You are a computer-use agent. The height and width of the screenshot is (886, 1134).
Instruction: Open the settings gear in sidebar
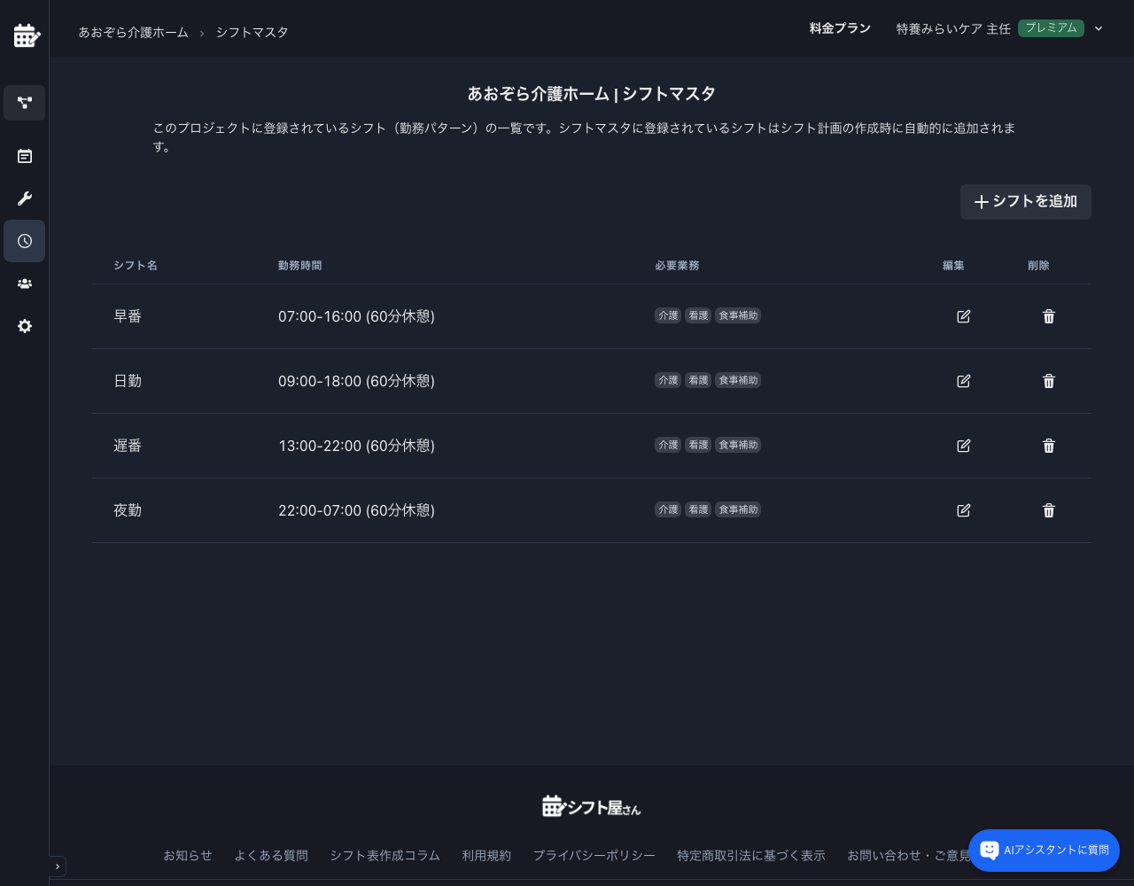pyautogui.click(x=24, y=326)
